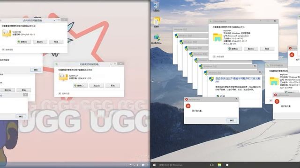This screenshot has width=300, height=168.
Task: Select the Microsoft Corporation company line
Action: (236, 36)
